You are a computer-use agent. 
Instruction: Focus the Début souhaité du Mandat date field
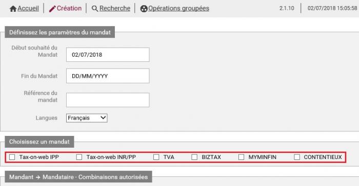[x=108, y=55]
